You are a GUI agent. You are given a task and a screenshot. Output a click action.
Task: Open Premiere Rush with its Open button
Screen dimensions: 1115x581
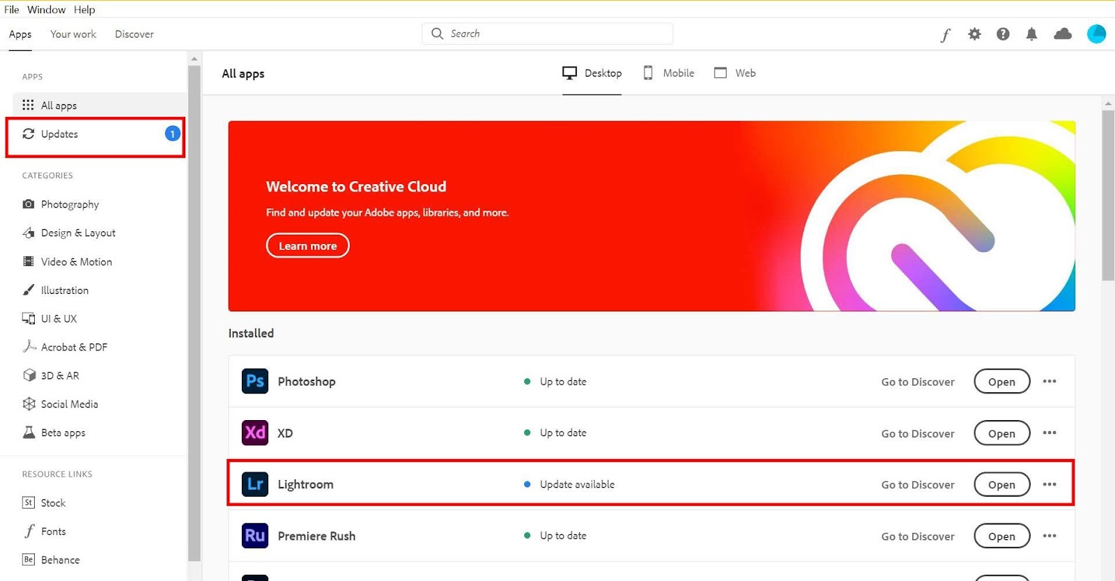(x=1001, y=536)
